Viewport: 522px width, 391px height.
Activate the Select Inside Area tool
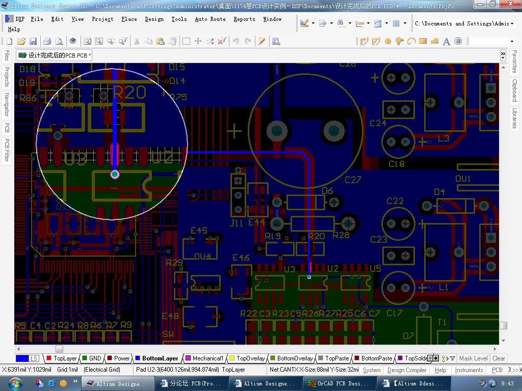pos(186,41)
